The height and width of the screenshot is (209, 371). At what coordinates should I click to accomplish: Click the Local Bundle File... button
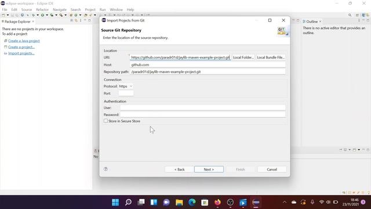point(271,57)
